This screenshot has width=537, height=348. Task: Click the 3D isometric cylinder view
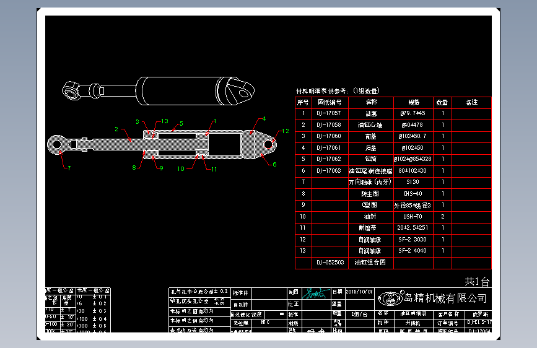coord(158,91)
